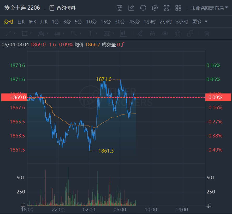This screenshot has height=214, width=232.
Task: Click the magnet snap tool
Action: coord(177,33)
